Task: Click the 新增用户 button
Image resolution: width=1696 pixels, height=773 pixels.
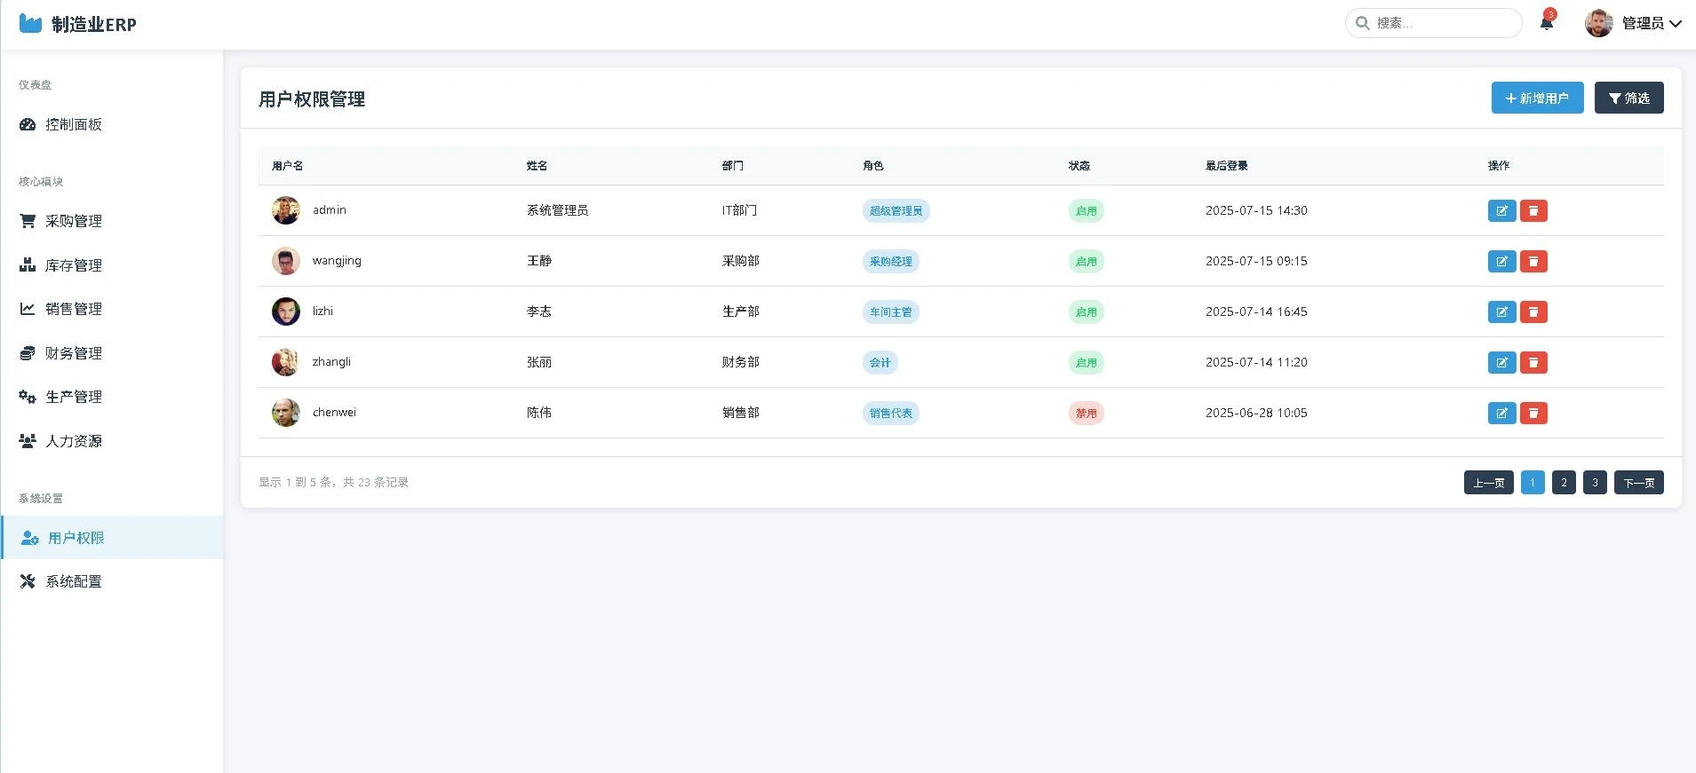Action: click(x=1537, y=98)
